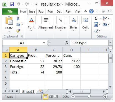The width and height of the screenshot is (115, 102).
Task: Switch to Normal view in status bar
Action: coord(45,97)
